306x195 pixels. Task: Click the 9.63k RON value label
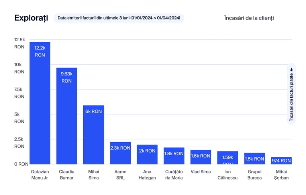pos(67,77)
